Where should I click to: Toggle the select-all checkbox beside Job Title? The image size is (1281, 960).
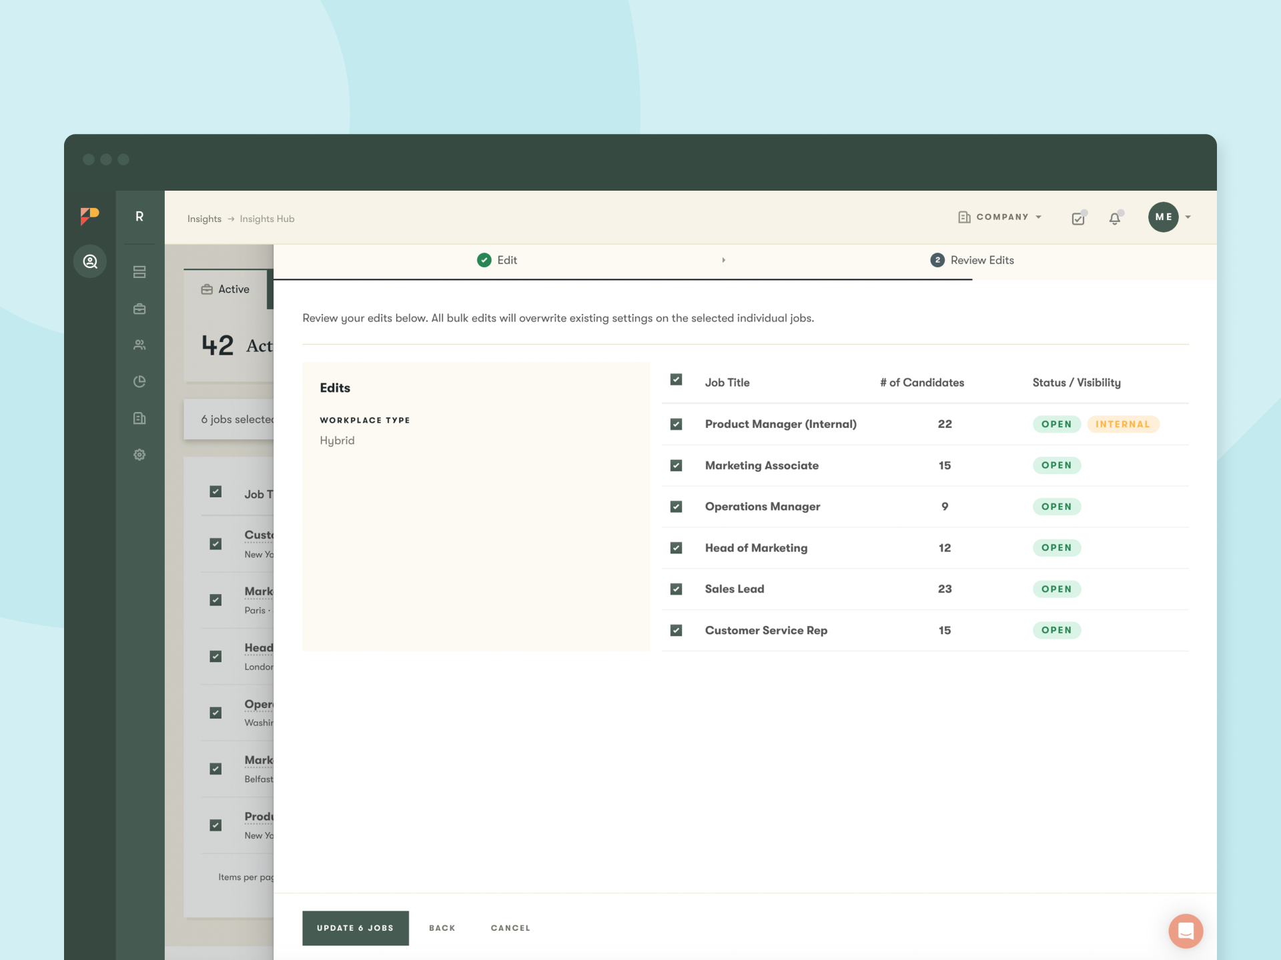pos(676,380)
